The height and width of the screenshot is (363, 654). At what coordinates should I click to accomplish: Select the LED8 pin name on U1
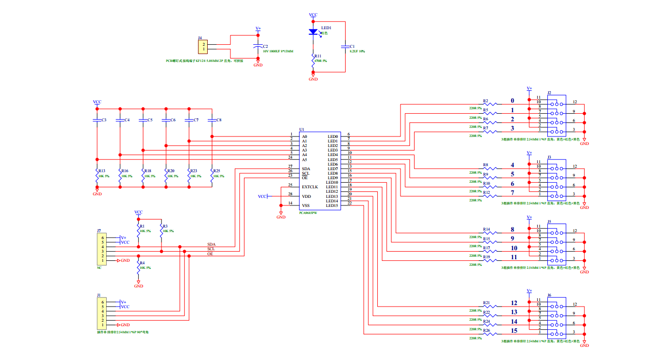333,173
